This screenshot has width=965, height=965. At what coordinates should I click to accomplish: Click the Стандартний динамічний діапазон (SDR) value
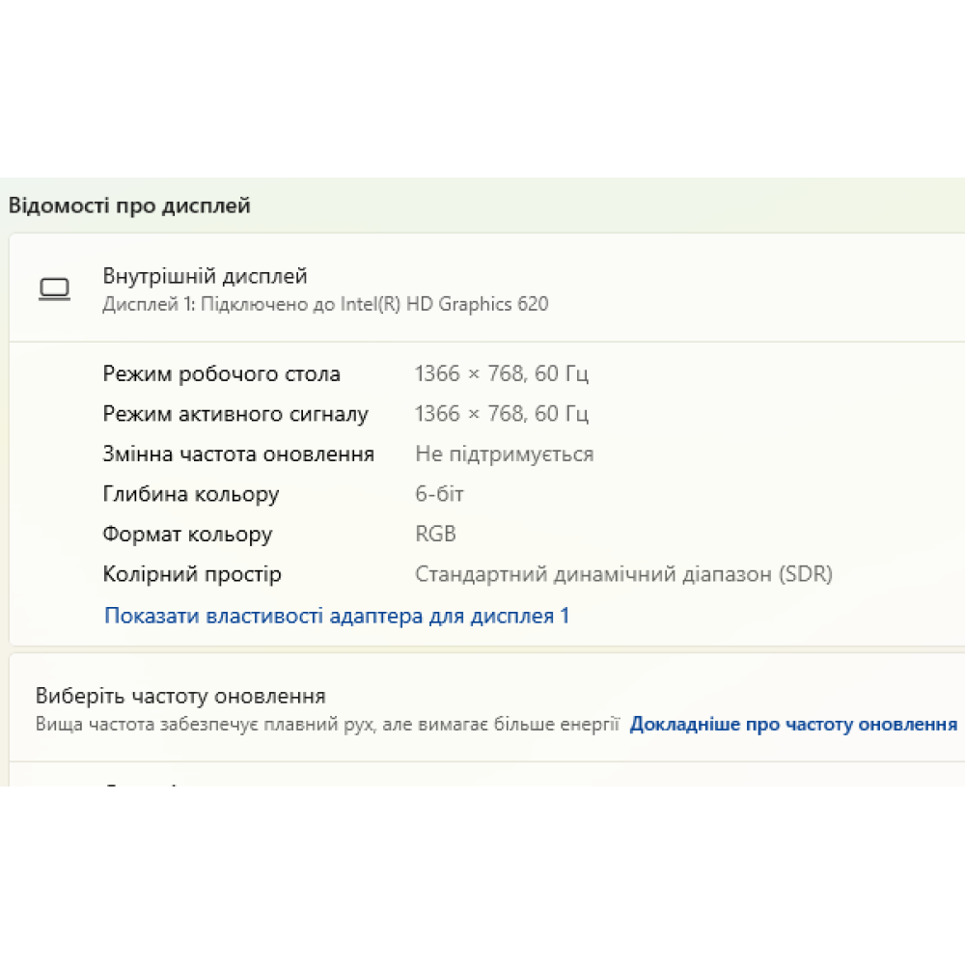[x=623, y=574]
